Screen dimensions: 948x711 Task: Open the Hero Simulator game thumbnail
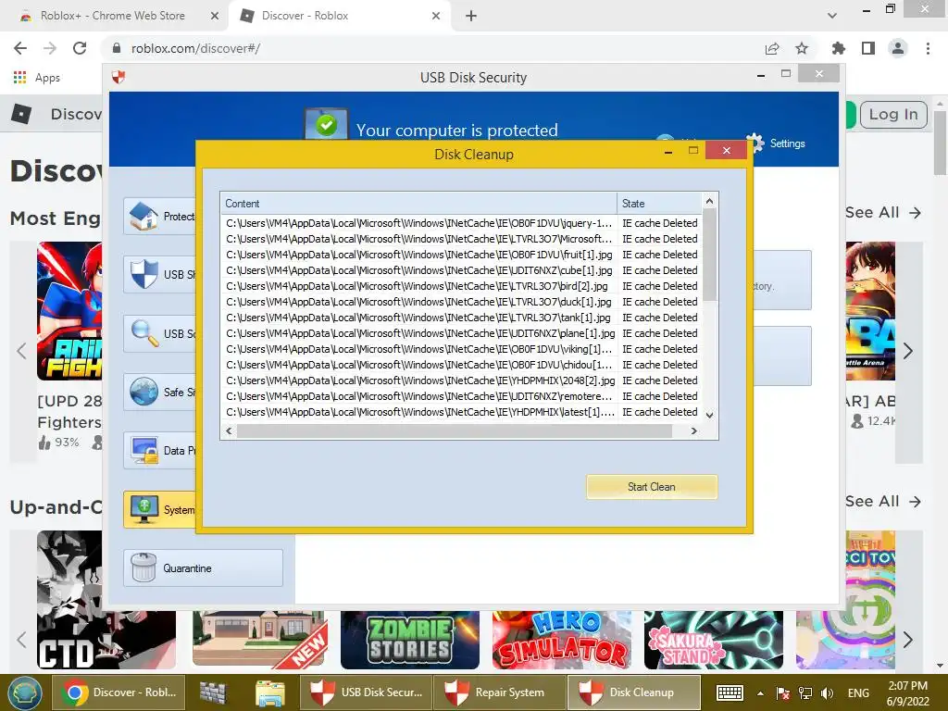click(562, 640)
